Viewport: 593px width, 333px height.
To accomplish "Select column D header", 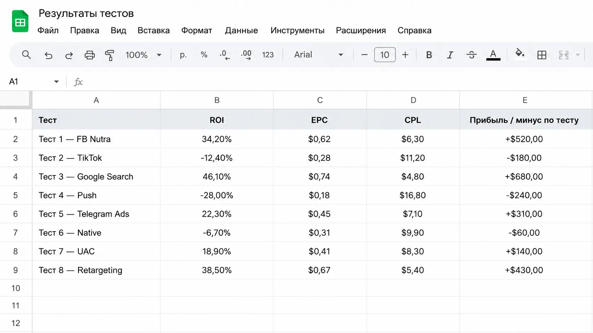I will [x=413, y=100].
